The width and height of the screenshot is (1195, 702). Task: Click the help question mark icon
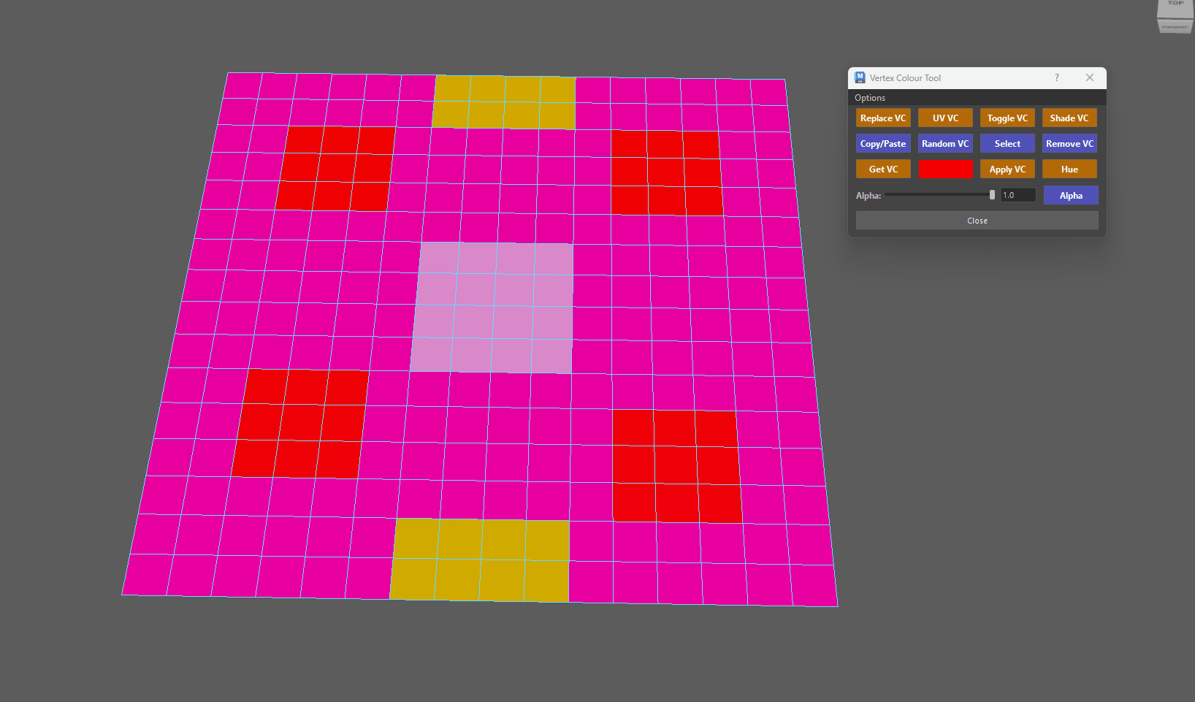(x=1056, y=77)
